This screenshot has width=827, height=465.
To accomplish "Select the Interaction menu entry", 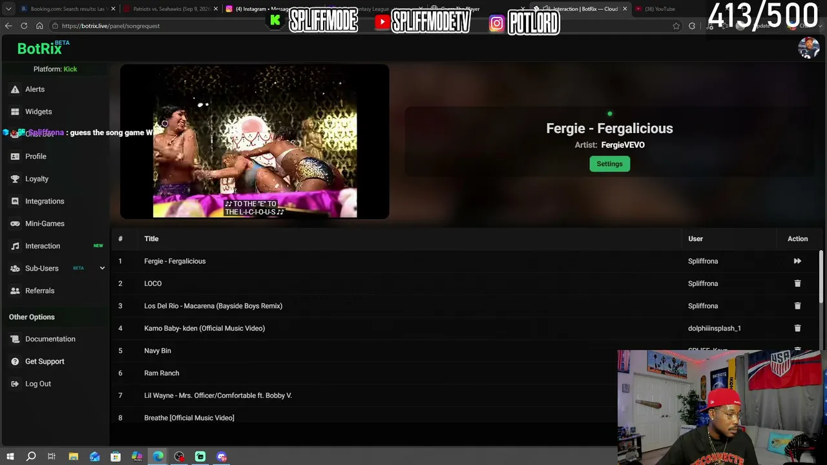I will tap(43, 246).
